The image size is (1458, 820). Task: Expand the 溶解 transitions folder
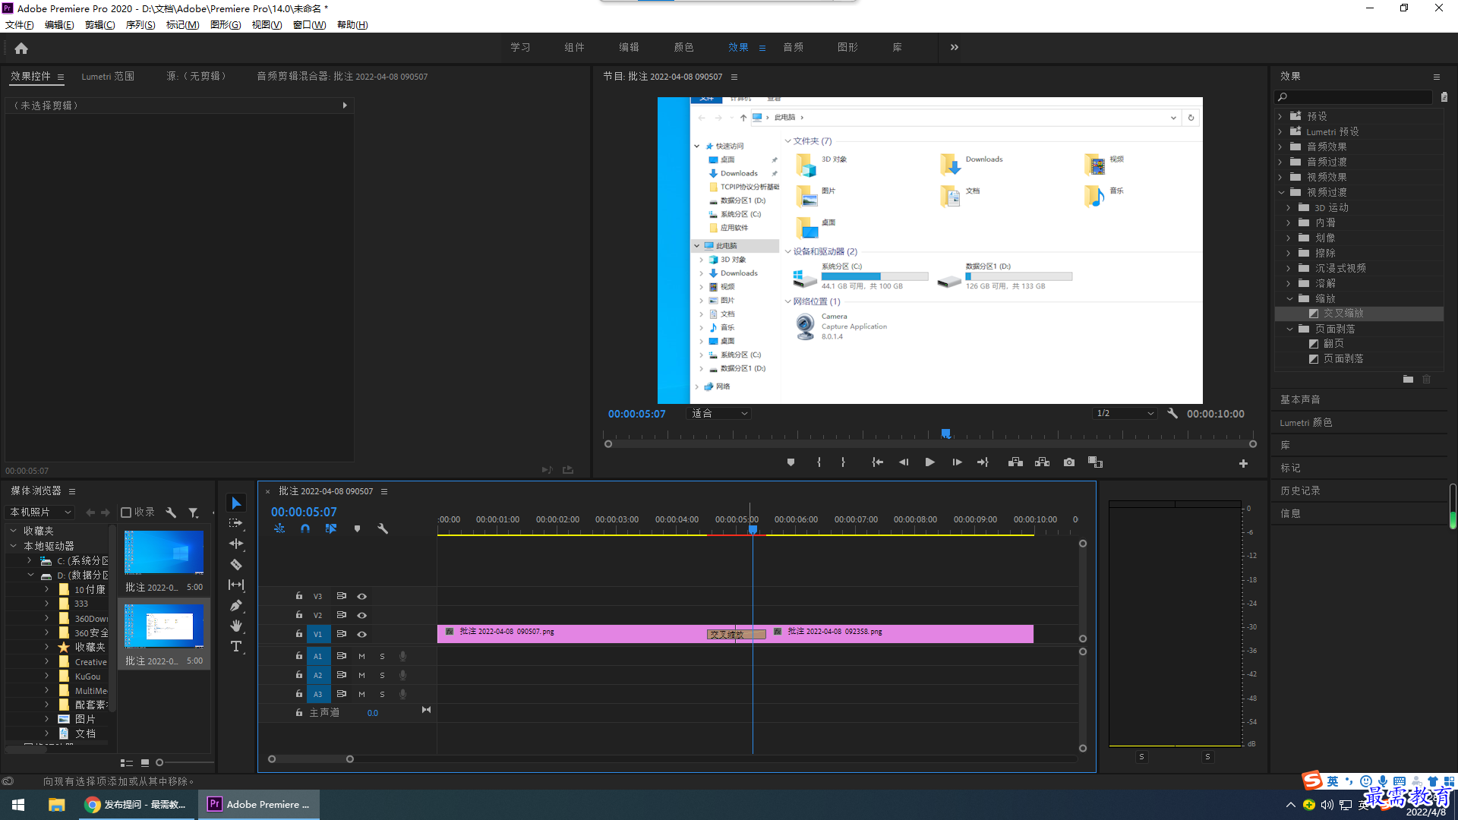tap(1289, 283)
